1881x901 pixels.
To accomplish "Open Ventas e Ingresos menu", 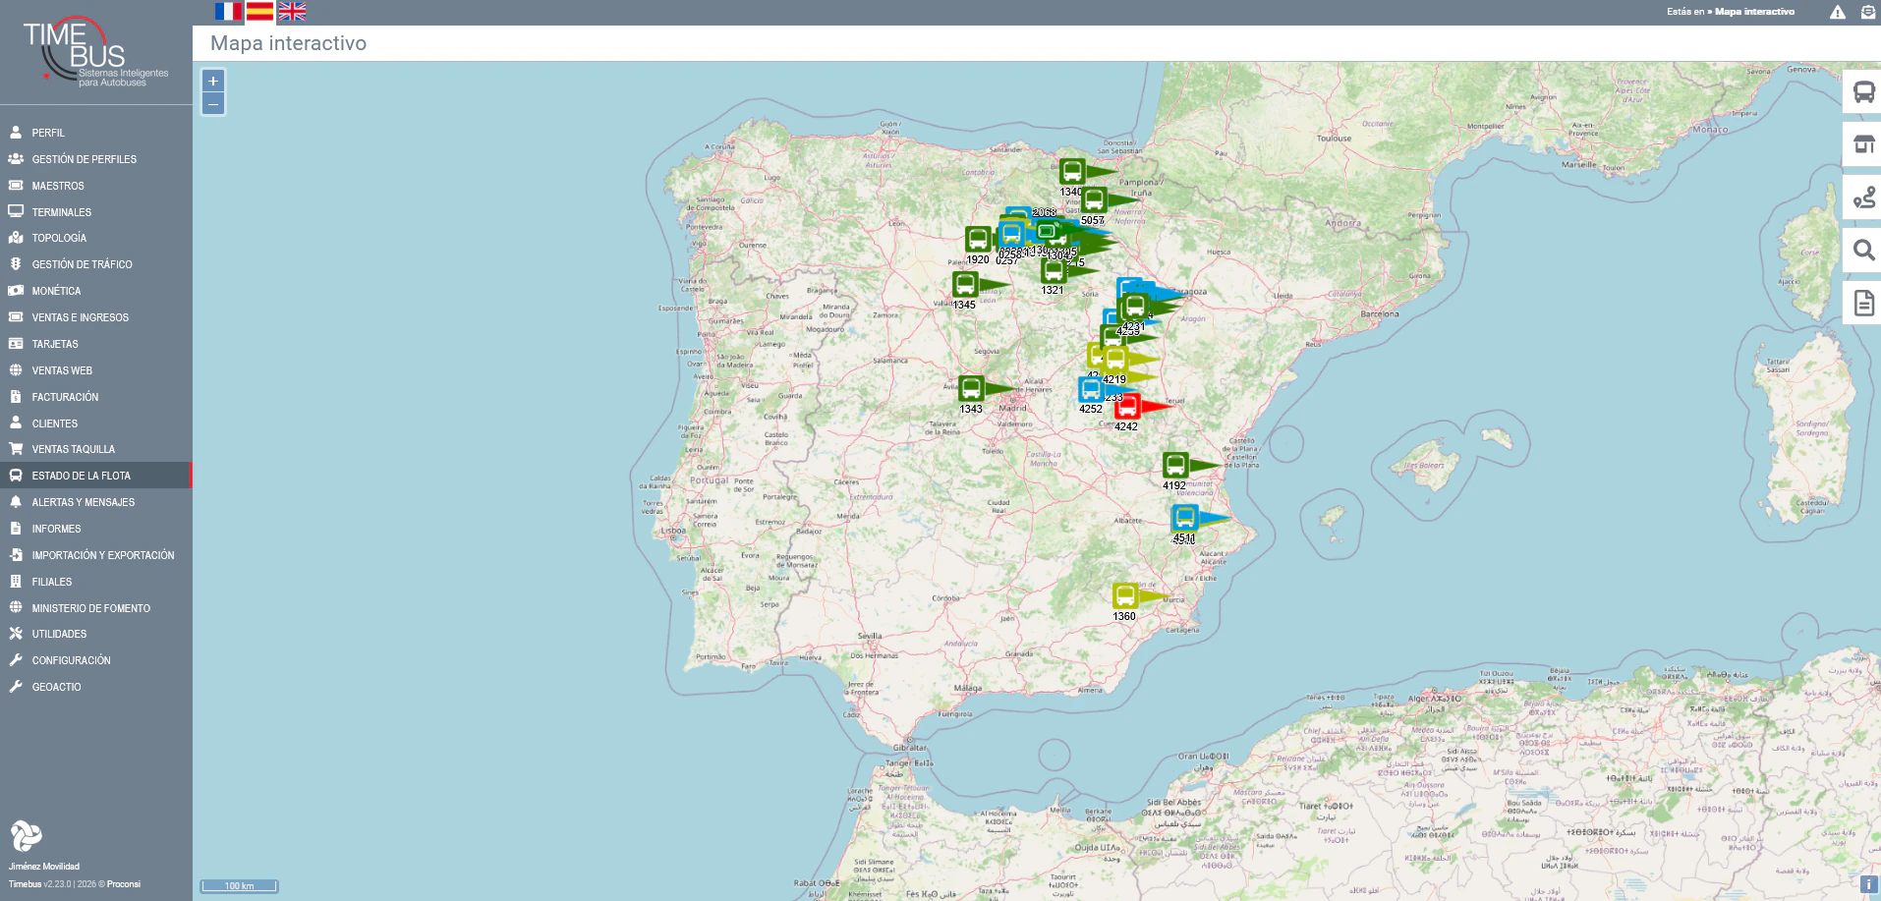I will (96, 317).
